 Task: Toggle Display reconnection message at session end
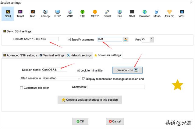point(83,79)
